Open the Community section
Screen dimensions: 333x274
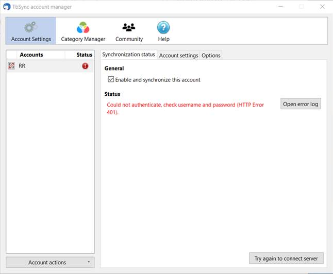point(129,31)
